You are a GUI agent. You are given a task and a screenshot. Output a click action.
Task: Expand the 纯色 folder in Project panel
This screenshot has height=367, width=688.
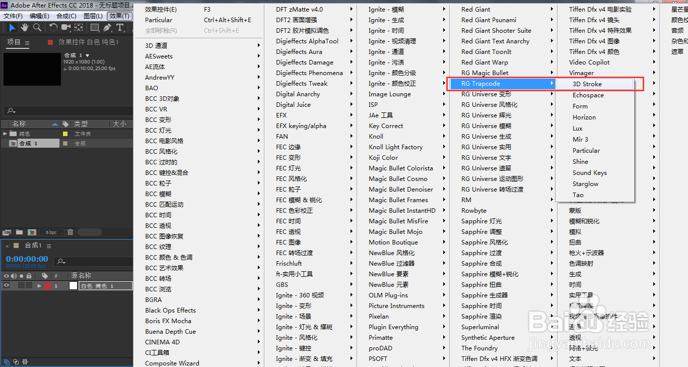click(5, 134)
